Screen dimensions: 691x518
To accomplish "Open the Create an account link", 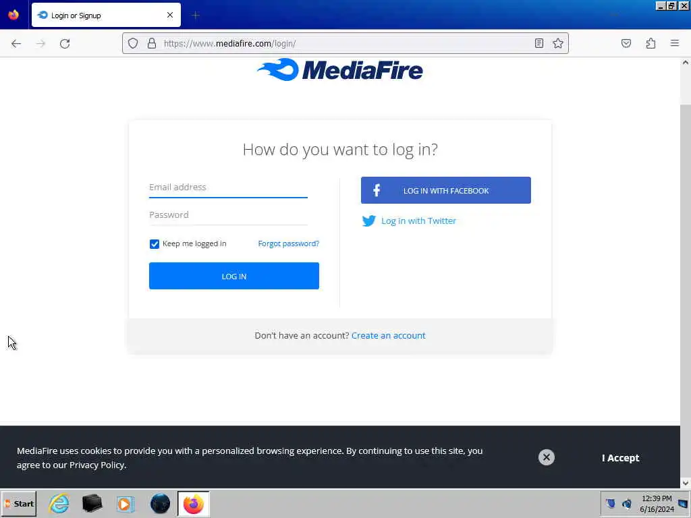I will click(x=388, y=336).
